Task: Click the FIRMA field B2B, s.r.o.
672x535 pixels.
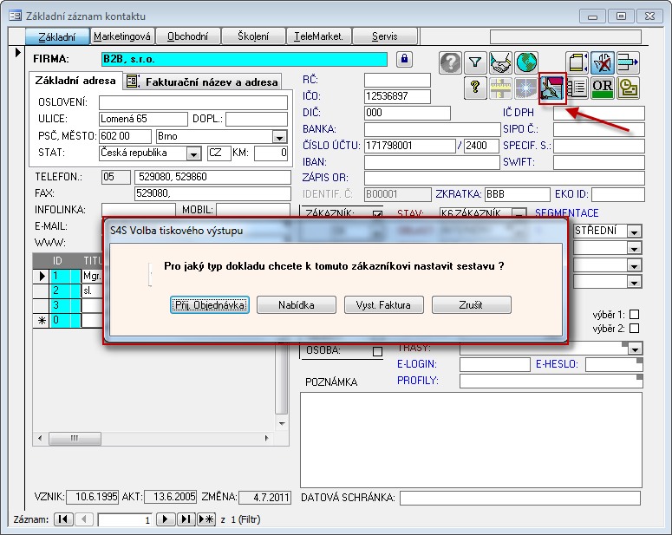Action: (245, 59)
